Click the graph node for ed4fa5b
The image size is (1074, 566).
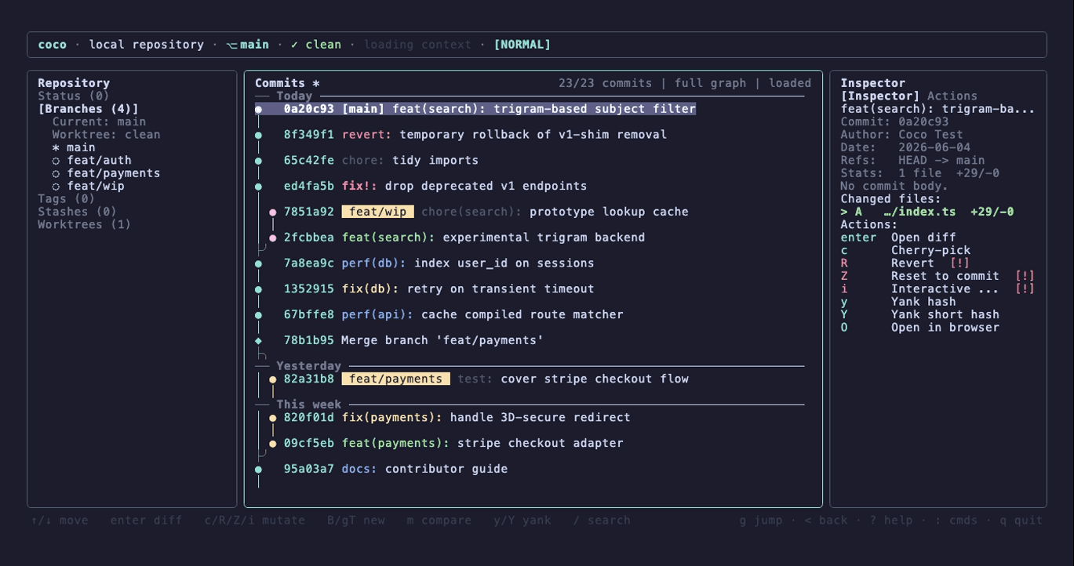(259, 187)
